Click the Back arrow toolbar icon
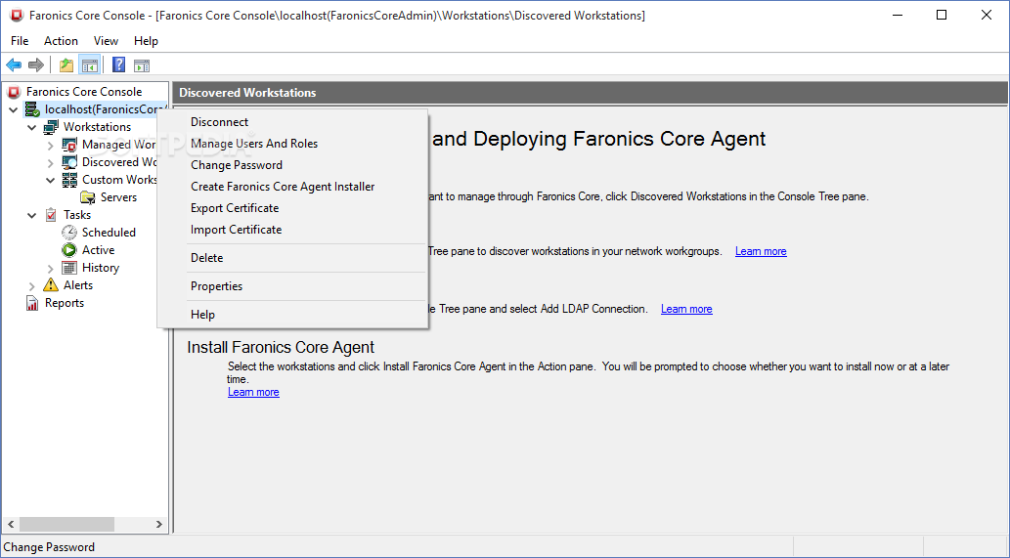The height and width of the screenshot is (558, 1010). pyautogui.click(x=14, y=65)
